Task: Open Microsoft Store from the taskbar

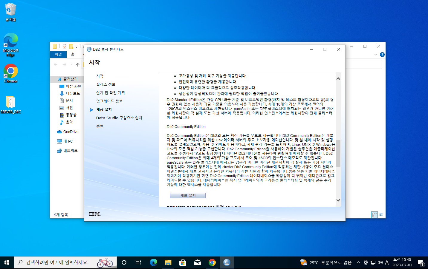Action: pos(183,262)
